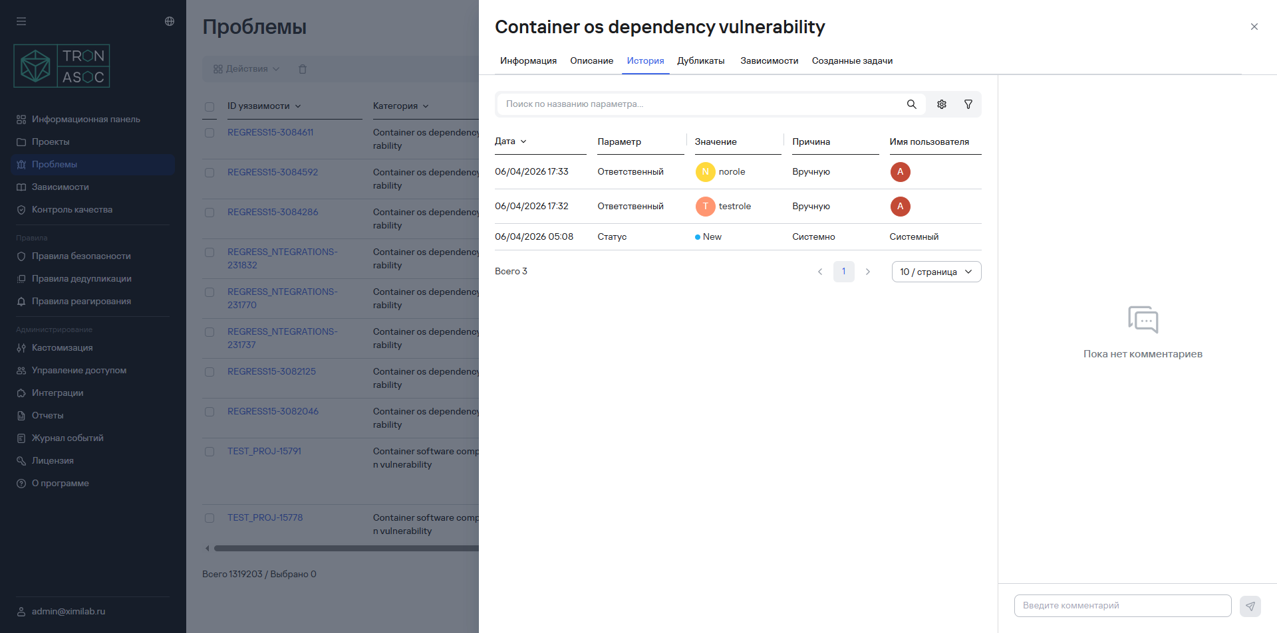Screen dimensions: 1277x633
Task: Switch to the Дубликаты tab
Action: pyautogui.click(x=700, y=60)
